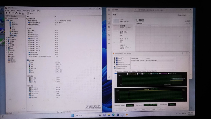Open Task Manager App history icon

coord(109,27)
